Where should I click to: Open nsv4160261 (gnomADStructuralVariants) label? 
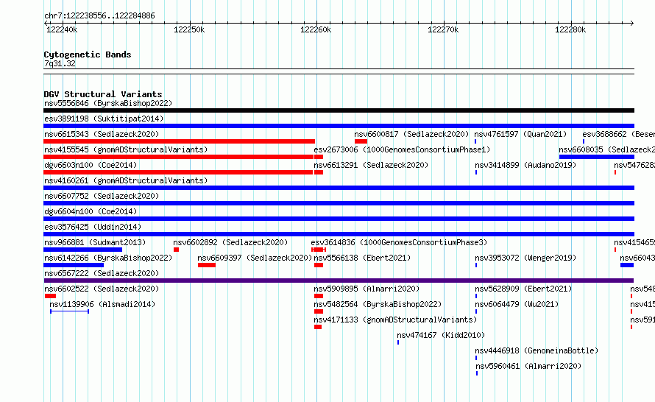(126, 180)
